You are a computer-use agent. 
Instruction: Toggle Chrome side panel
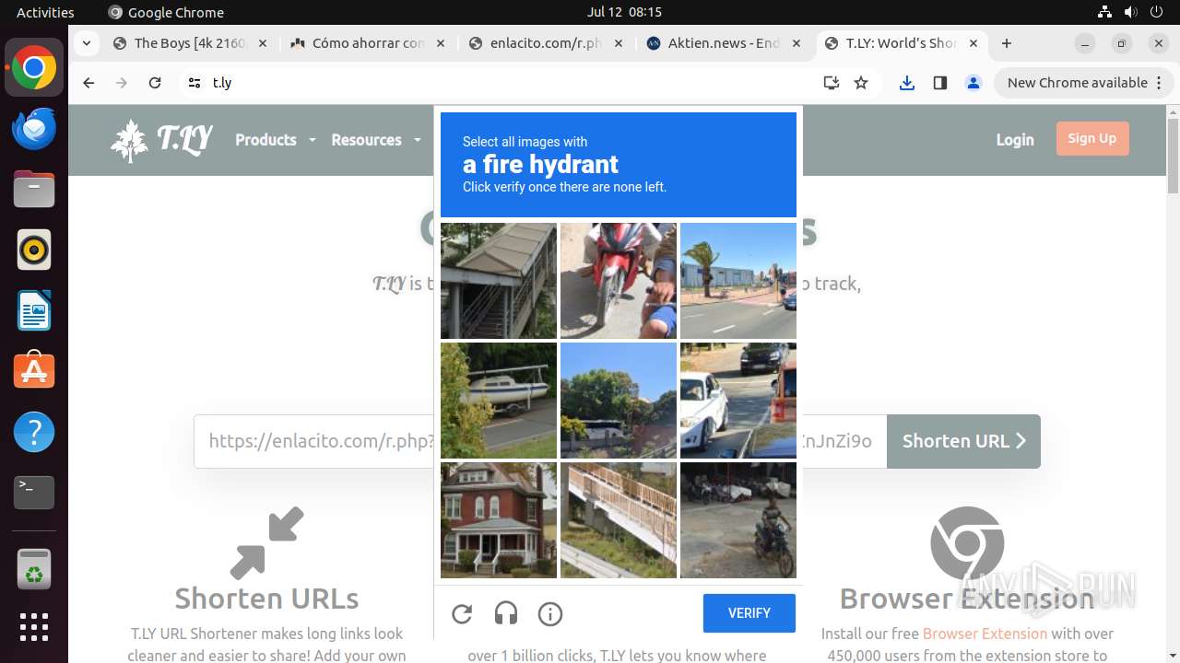[940, 83]
